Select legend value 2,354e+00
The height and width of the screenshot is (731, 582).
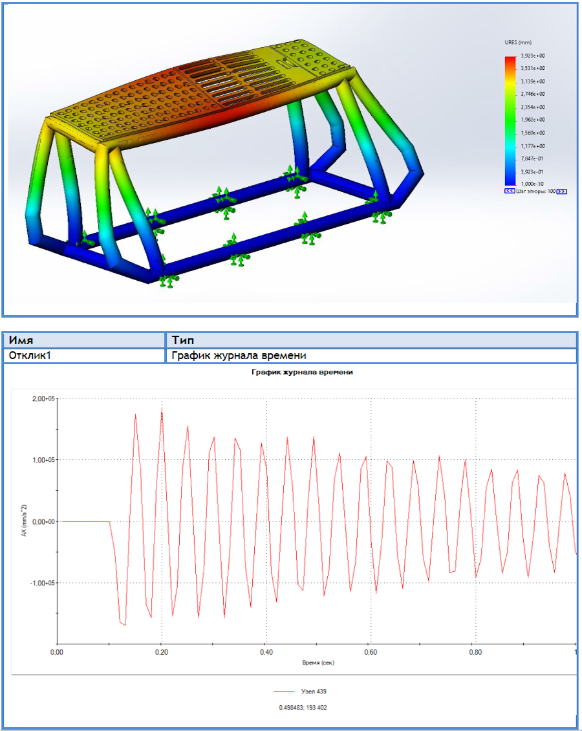(x=533, y=107)
